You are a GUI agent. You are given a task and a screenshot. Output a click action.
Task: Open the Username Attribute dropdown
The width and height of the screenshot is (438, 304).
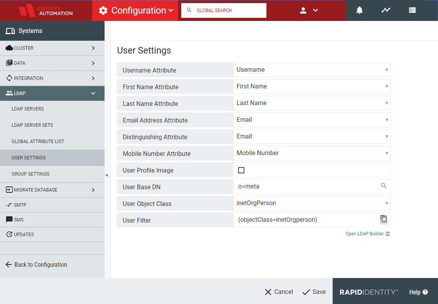pos(312,70)
